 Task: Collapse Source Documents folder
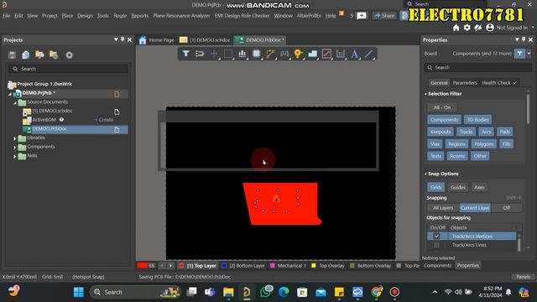coord(15,102)
